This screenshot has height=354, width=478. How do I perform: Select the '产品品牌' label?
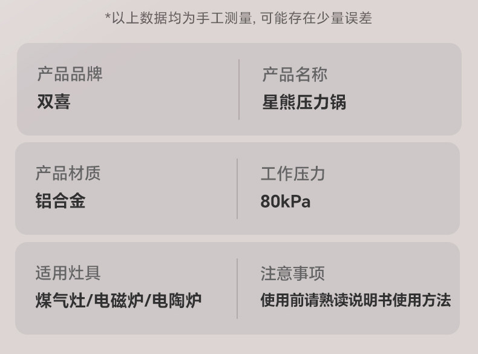[x=70, y=74]
